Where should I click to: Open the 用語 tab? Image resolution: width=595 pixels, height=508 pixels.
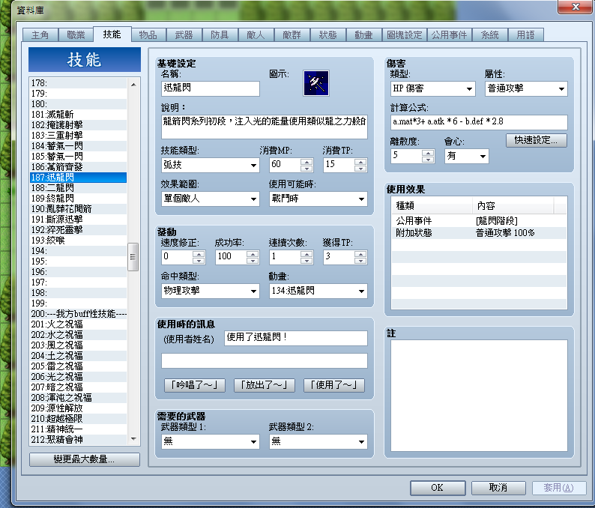[x=525, y=35]
